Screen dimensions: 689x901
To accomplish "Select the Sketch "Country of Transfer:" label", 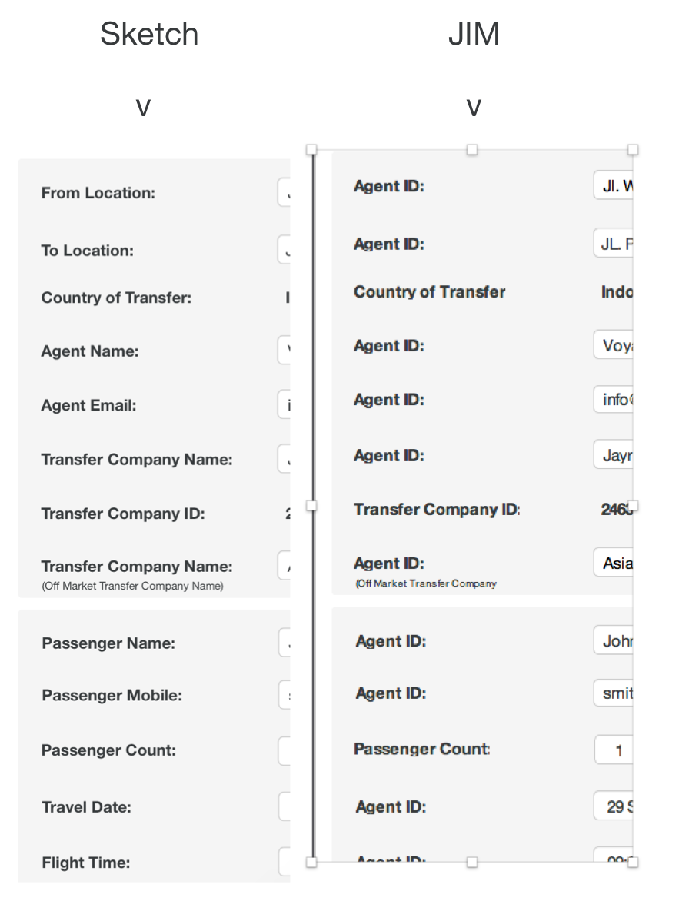I will click(116, 298).
